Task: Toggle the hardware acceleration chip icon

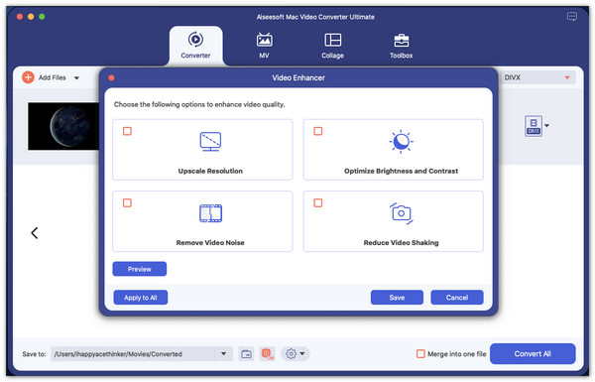Action: point(268,354)
